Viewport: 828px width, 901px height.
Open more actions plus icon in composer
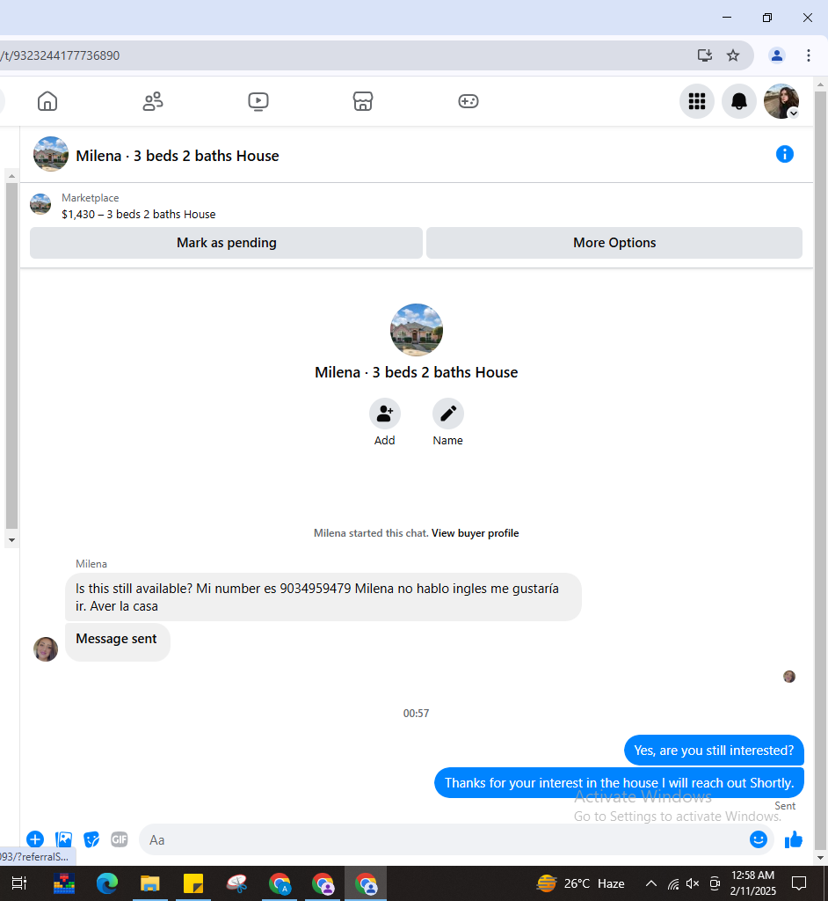click(x=35, y=839)
